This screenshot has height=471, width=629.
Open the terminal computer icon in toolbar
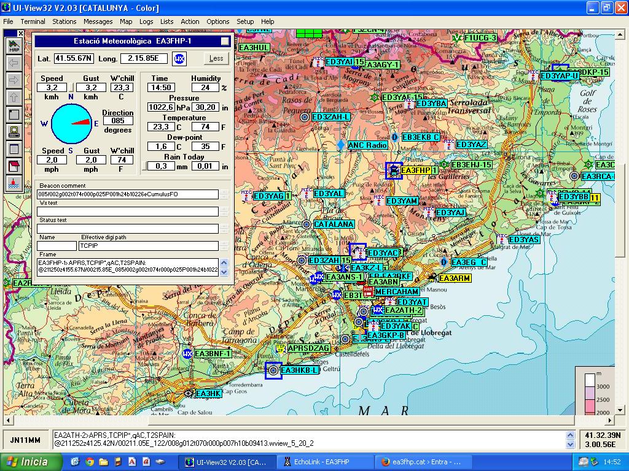[x=14, y=131]
